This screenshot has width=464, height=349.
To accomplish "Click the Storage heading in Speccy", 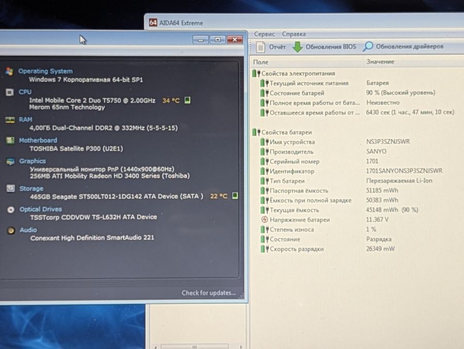I will pyautogui.click(x=31, y=189).
